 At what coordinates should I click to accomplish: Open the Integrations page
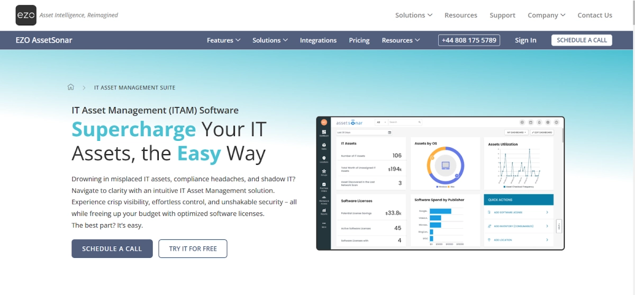coord(318,40)
